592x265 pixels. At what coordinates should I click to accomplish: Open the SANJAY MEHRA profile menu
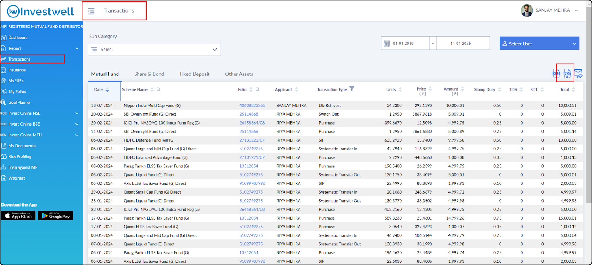pos(549,10)
